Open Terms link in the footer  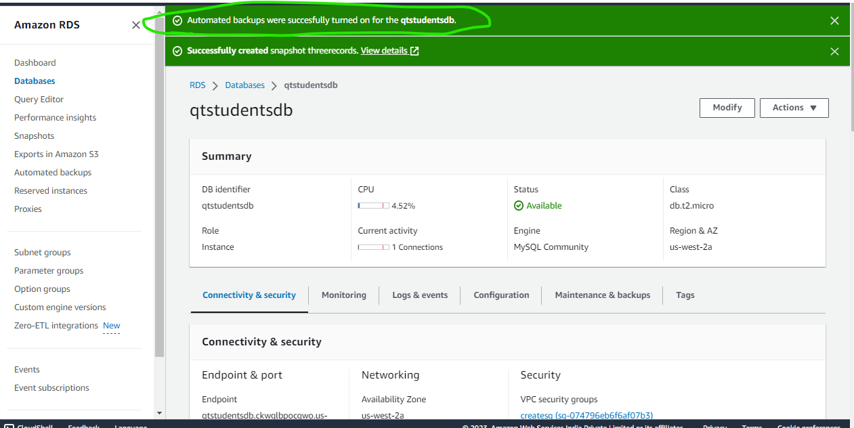point(752,426)
